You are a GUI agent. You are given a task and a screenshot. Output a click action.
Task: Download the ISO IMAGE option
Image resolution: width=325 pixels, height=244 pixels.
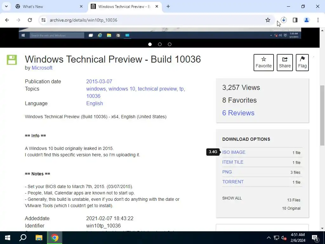click(x=234, y=152)
